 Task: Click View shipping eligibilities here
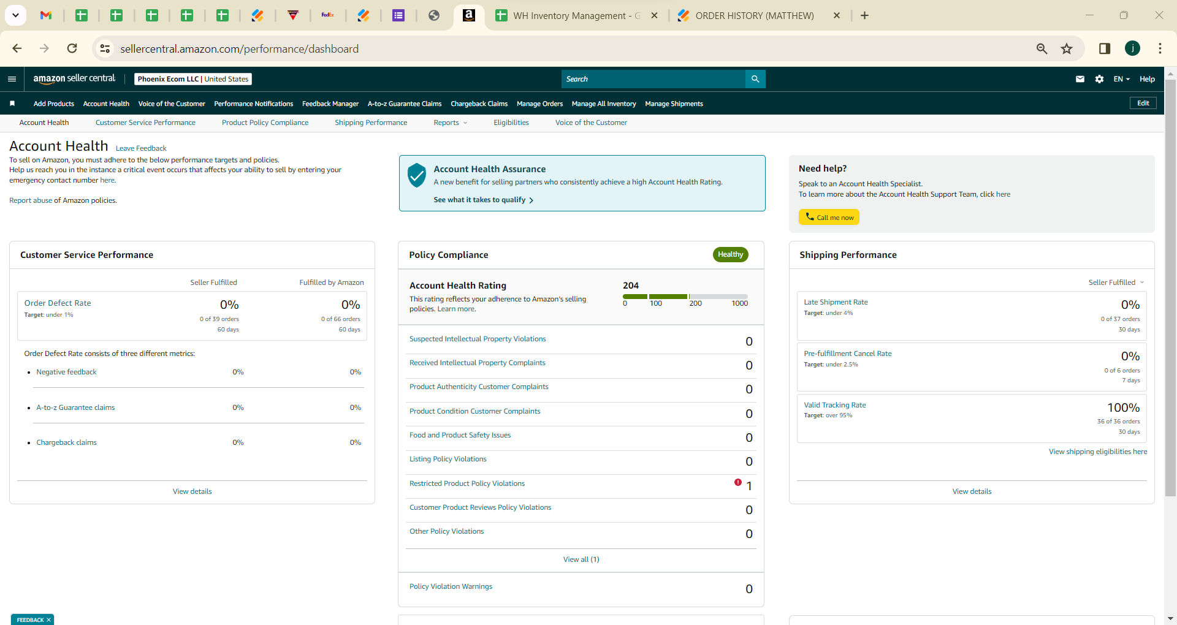(1098, 452)
